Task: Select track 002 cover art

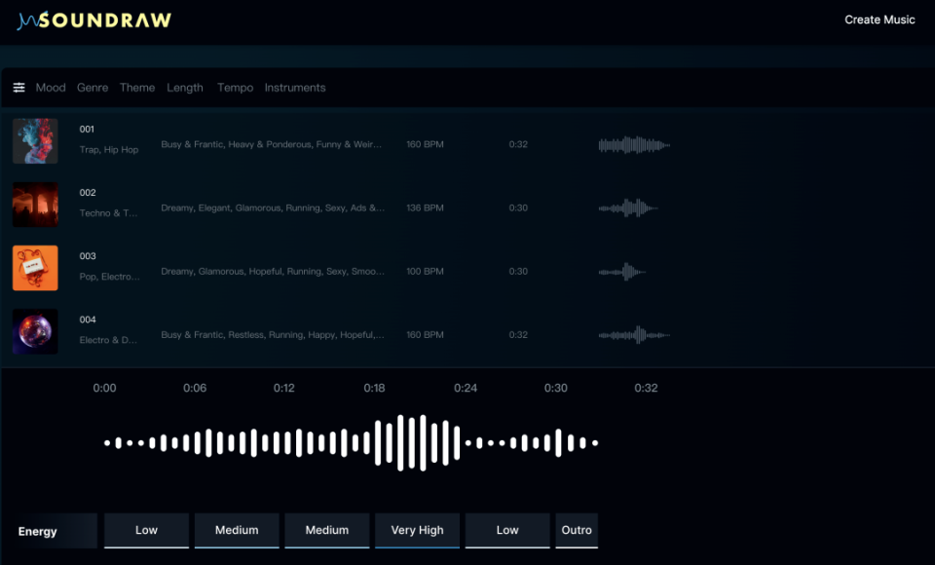Action: pyautogui.click(x=35, y=205)
